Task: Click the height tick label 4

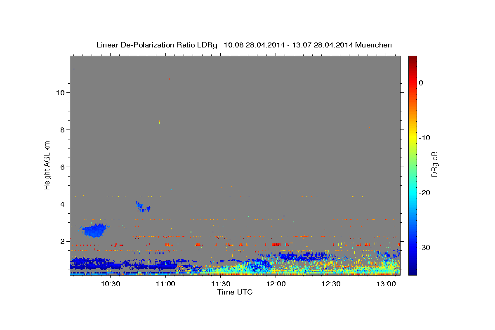Action: pos(62,204)
